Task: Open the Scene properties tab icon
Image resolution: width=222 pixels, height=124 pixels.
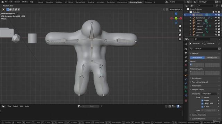Action: (x=186, y=61)
